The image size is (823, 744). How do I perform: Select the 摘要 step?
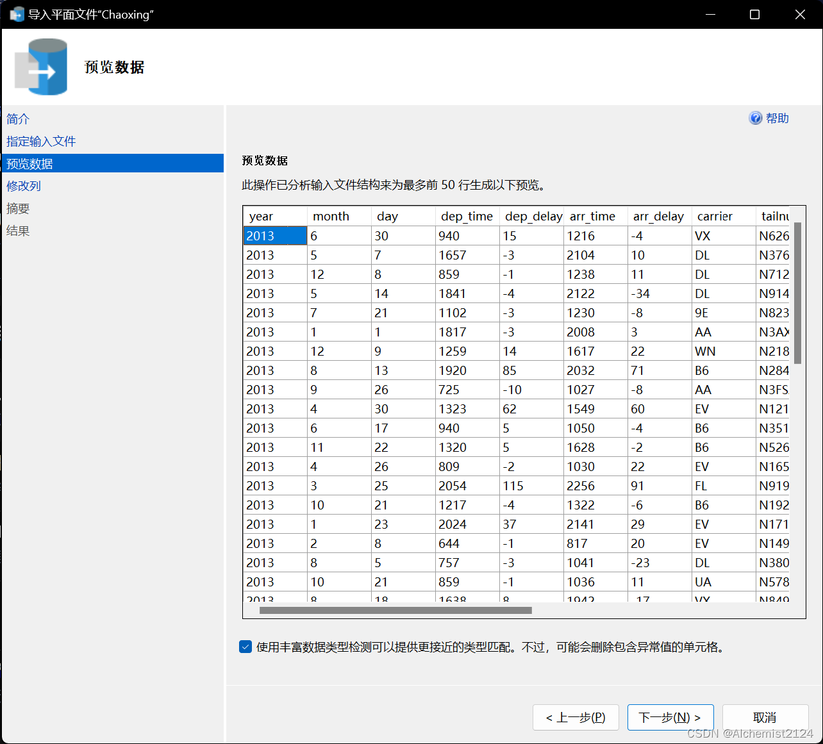[18, 208]
